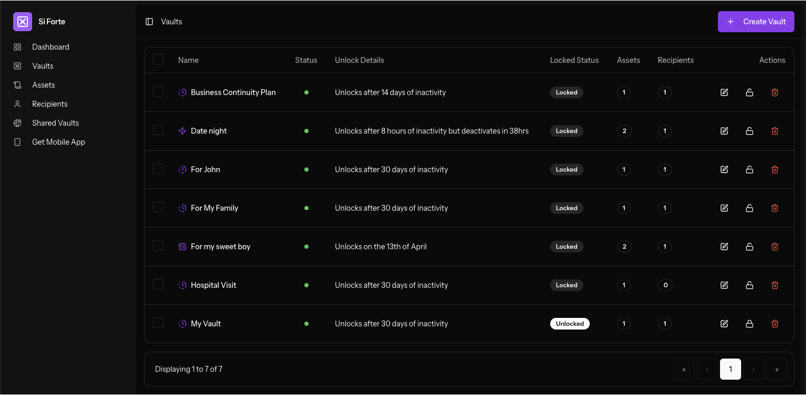Image resolution: width=806 pixels, height=395 pixels.
Task: Edit the Business Continuity Plan vault
Action: [724, 92]
